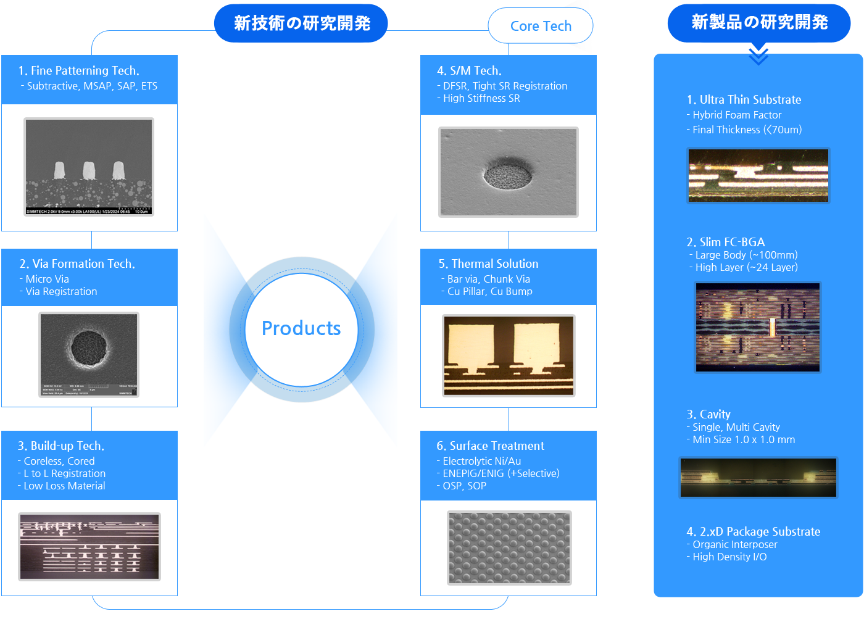This screenshot has height=627, width=864.
Task: Expand the 1. Fine Patterning Tech section
Action: (x=89, y=78)
